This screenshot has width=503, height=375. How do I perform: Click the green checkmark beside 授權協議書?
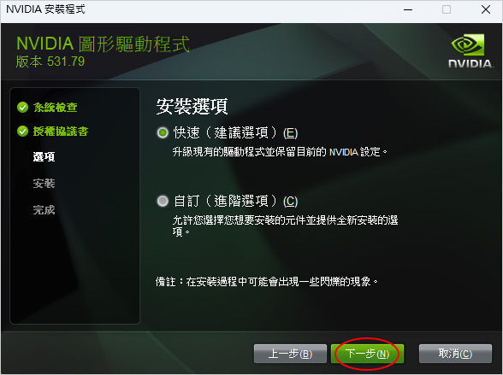(22, 131)
